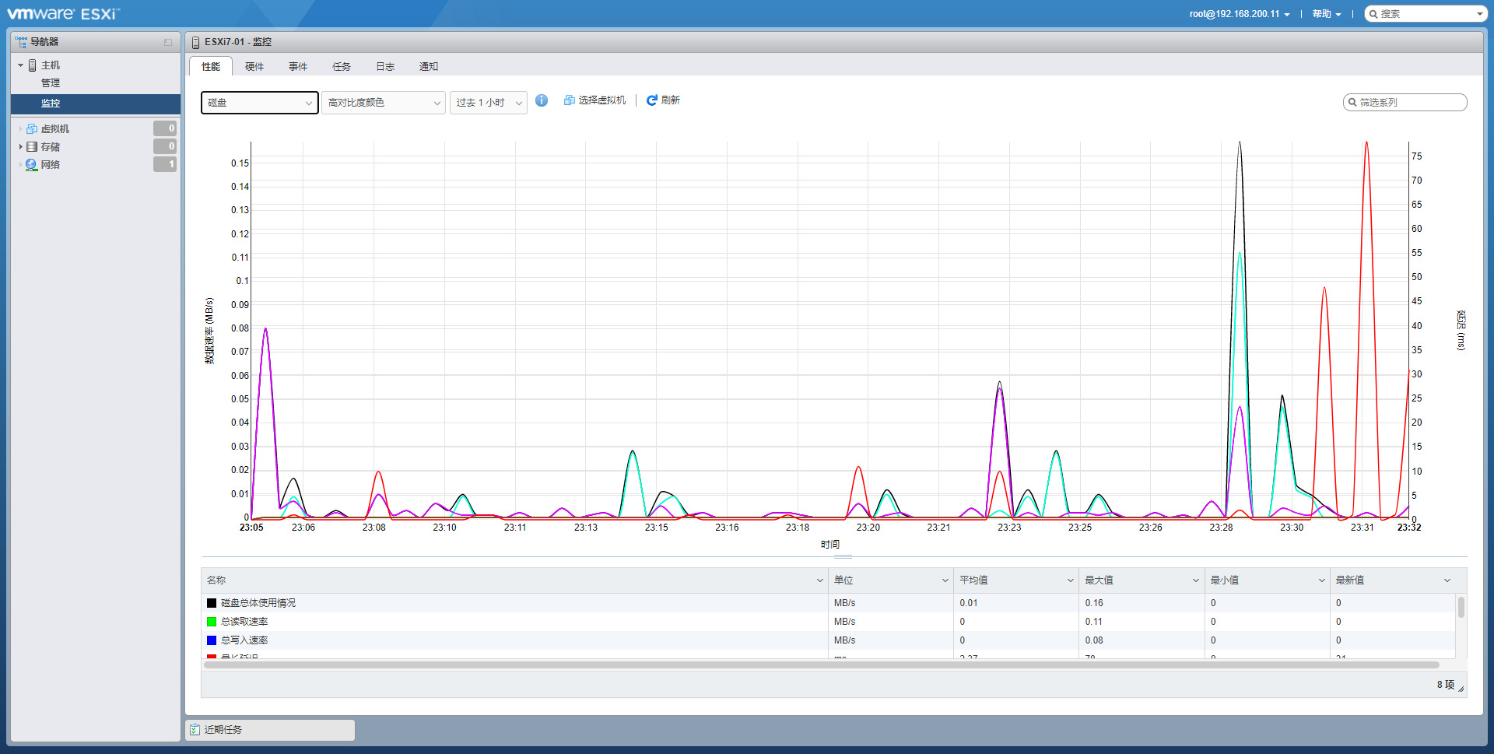Collapse the 主机 tree node arrow

[20, 65]
